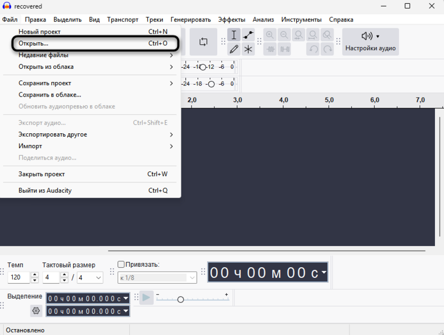Check the Привязать (snap) checkbox
Viewport: 444px width, 335px height.
point(121,264)
